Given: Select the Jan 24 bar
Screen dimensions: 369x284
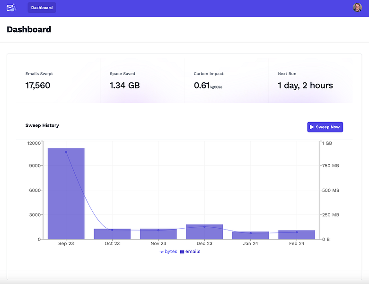Looking at the screenshot, I should (x=251, y=235).
